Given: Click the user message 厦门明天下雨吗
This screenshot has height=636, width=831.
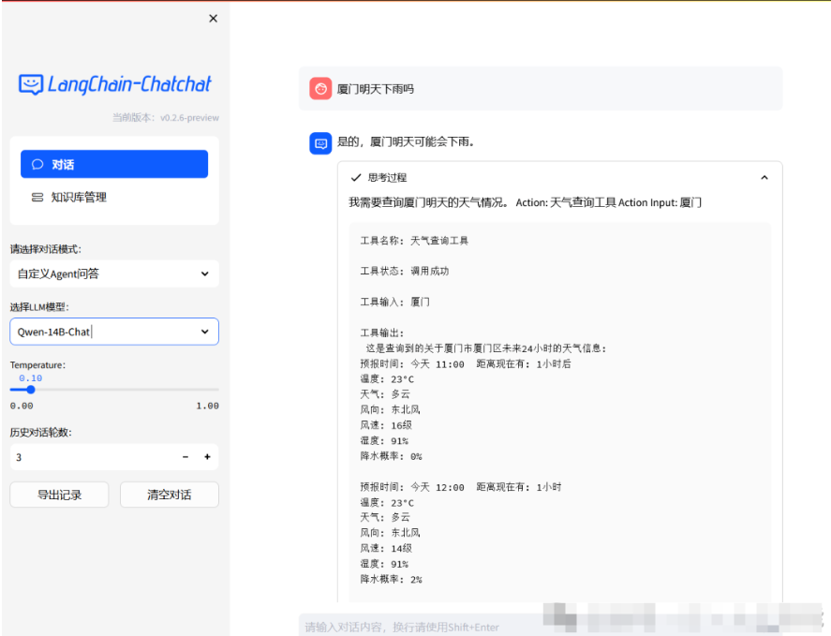Looking at the screenshot, I should click(x=376, y=89).
